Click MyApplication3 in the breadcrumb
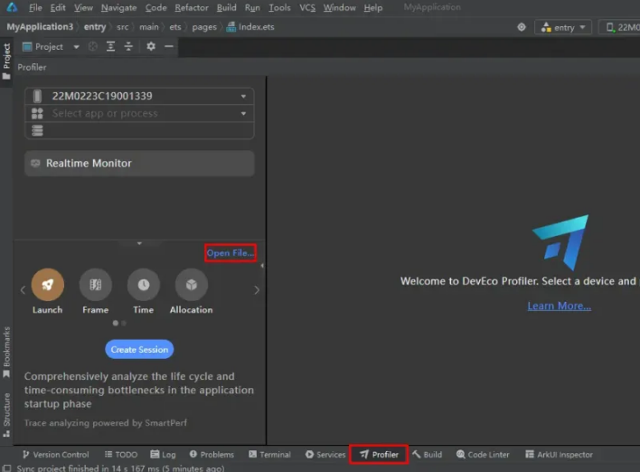Image resolution: width=640 pixels, height=472 pixels. (40, 27)
